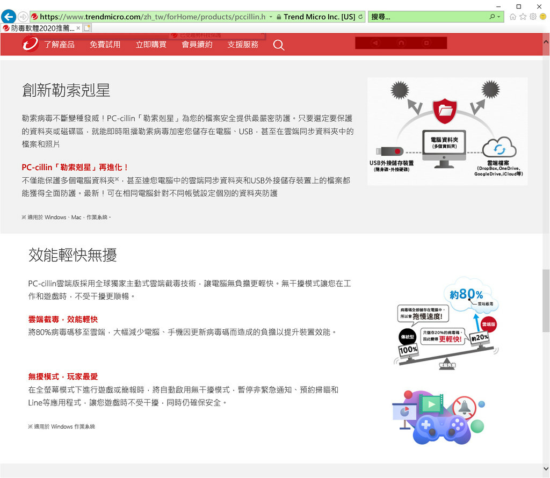View the Trend Micro Inc. [US] security certificate
The height and width of the screenshot is (478, 550).
click(x=316, y=17)
